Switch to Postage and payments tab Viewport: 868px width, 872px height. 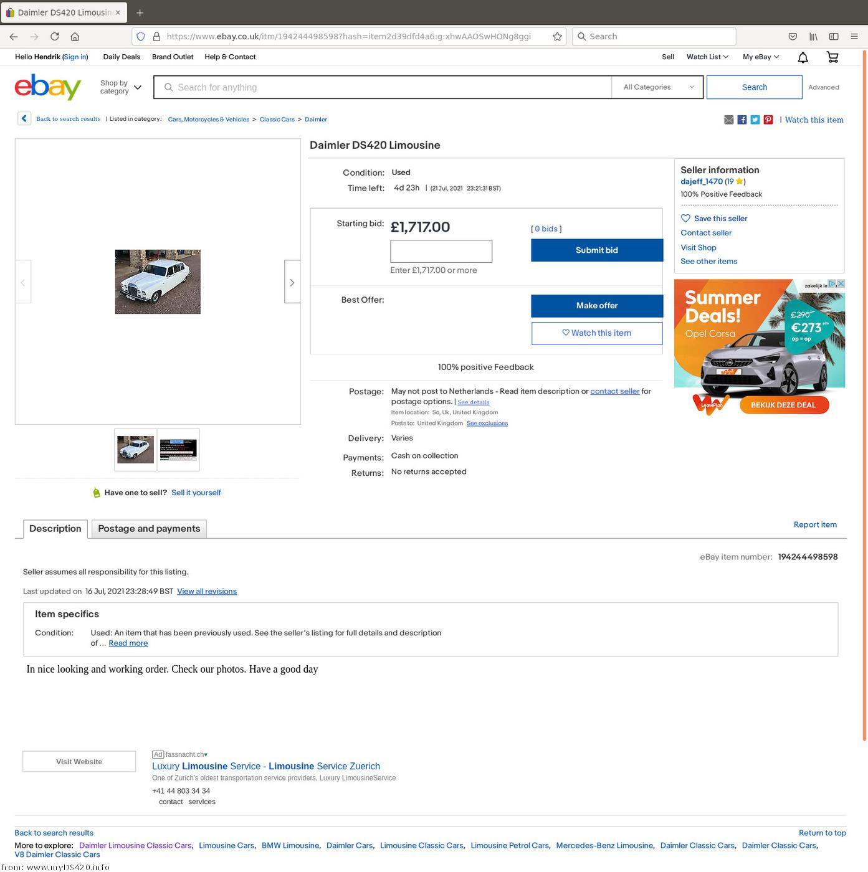click(x=149, y=529)
